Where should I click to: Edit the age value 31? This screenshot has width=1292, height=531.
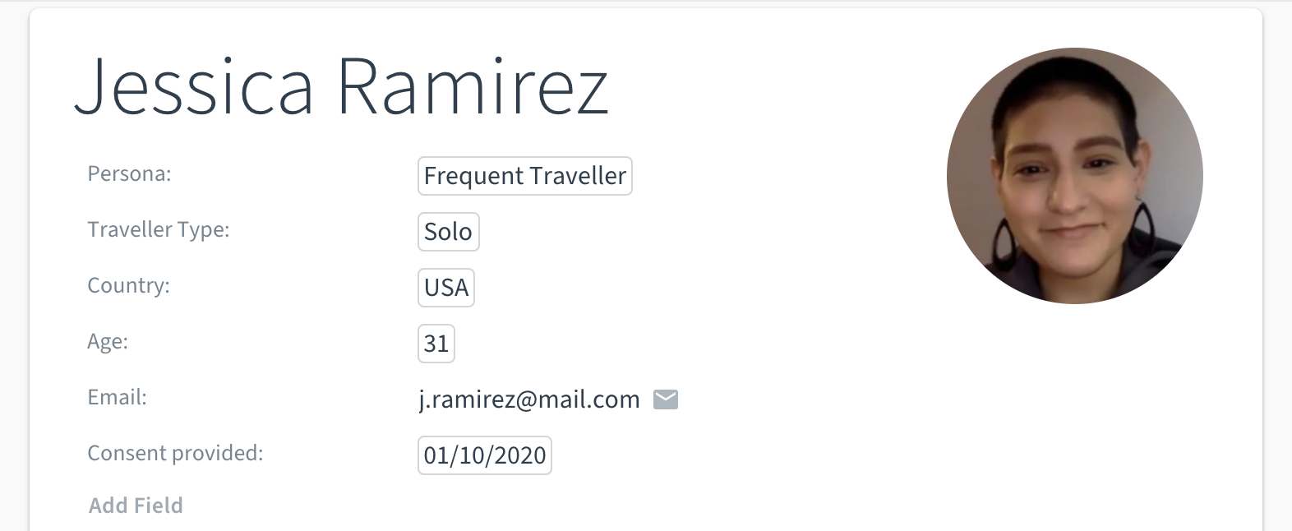click(x=436, y=344)
